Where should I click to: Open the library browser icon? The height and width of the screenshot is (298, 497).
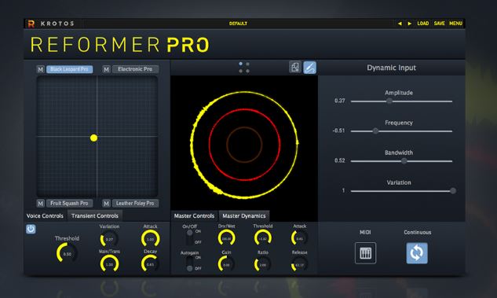tap(294, 68)
